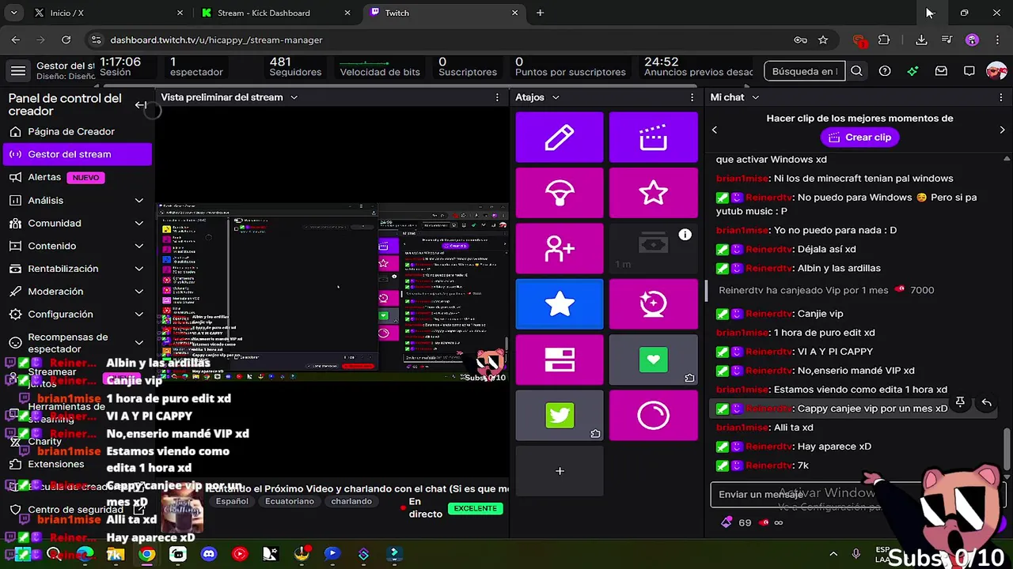Click the charlando stream tag
Screen dimensions: 1013x569
pos(351,502)
